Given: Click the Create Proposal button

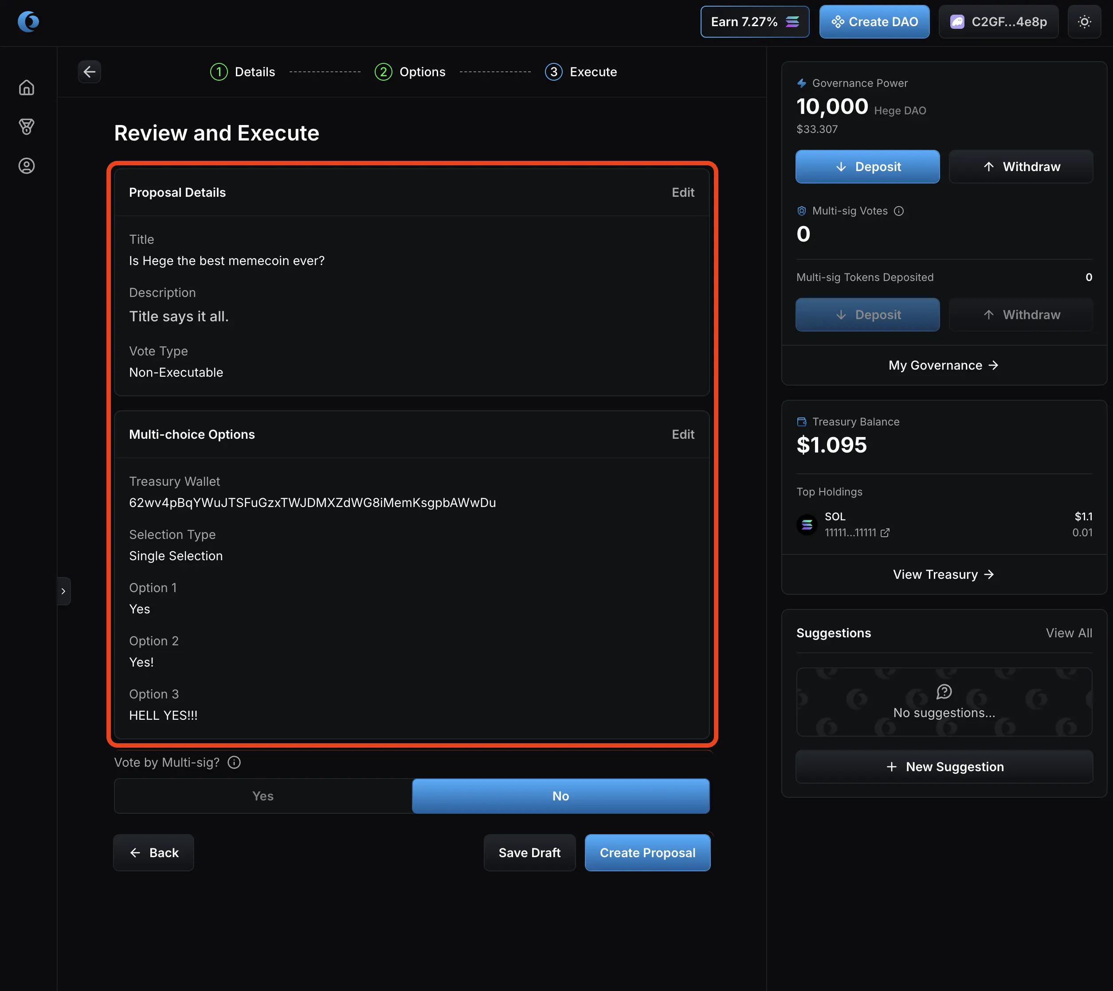Looking at the screenshot, I should click(x=647, y=853).
